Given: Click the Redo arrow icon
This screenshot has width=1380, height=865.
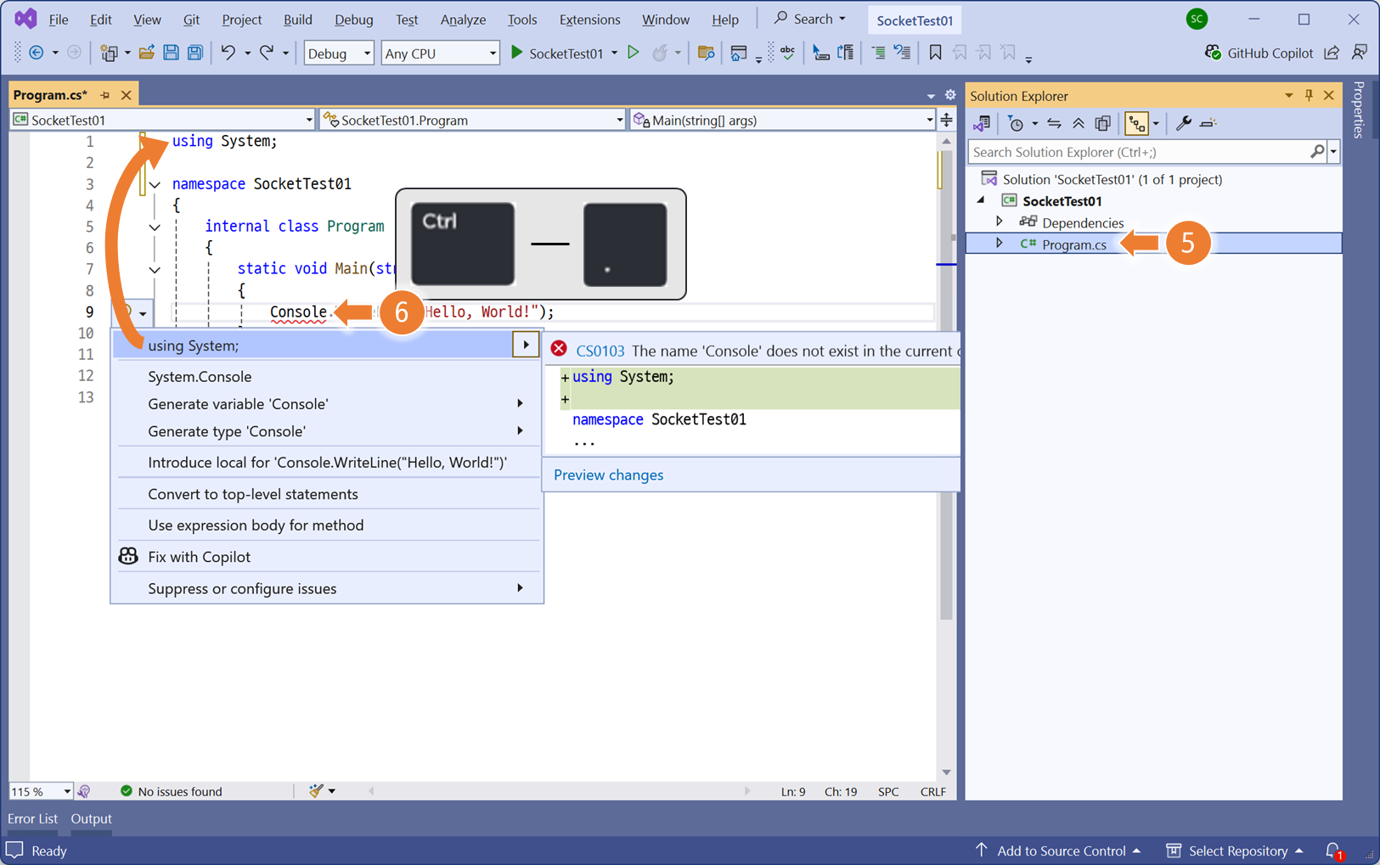Looking at the screenshot, I should pyautogui.click(x=267, y=53).
